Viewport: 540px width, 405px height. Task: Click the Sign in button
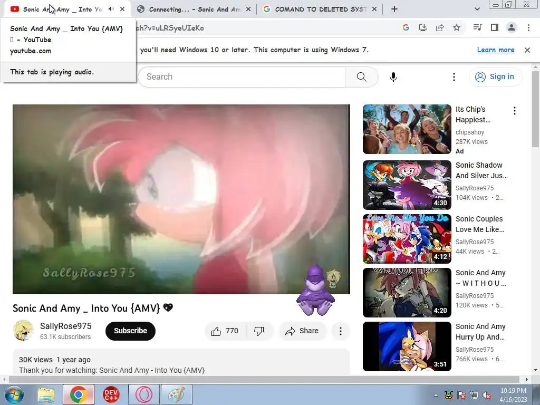pyautogui.click(x=496, y=77)
